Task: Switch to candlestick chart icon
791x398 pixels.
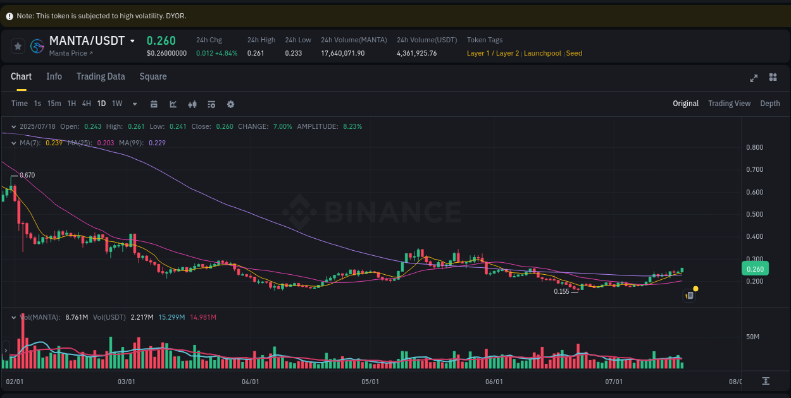Action: (192, 104)
